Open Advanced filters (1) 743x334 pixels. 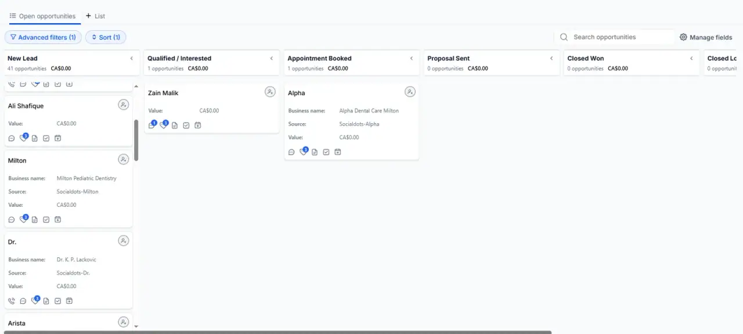(x=43, y=37)
